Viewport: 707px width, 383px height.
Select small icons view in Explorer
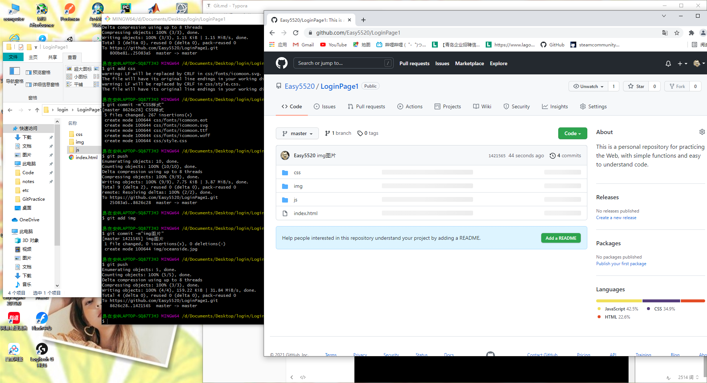pyautogui.click(x=77, y=77)
